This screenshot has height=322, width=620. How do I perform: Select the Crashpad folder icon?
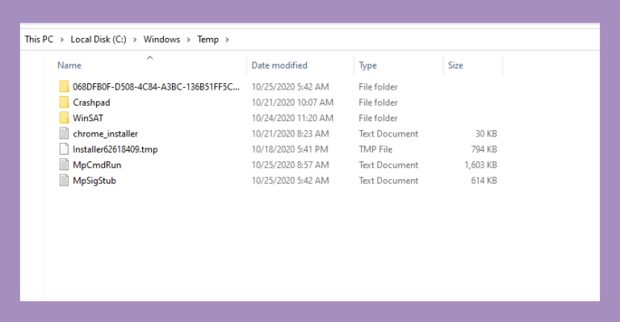click(64, 102)
